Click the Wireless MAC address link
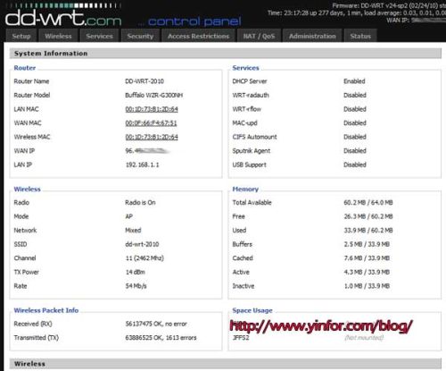This screenshot has height=371, width=446. click(x=152, y=137)
